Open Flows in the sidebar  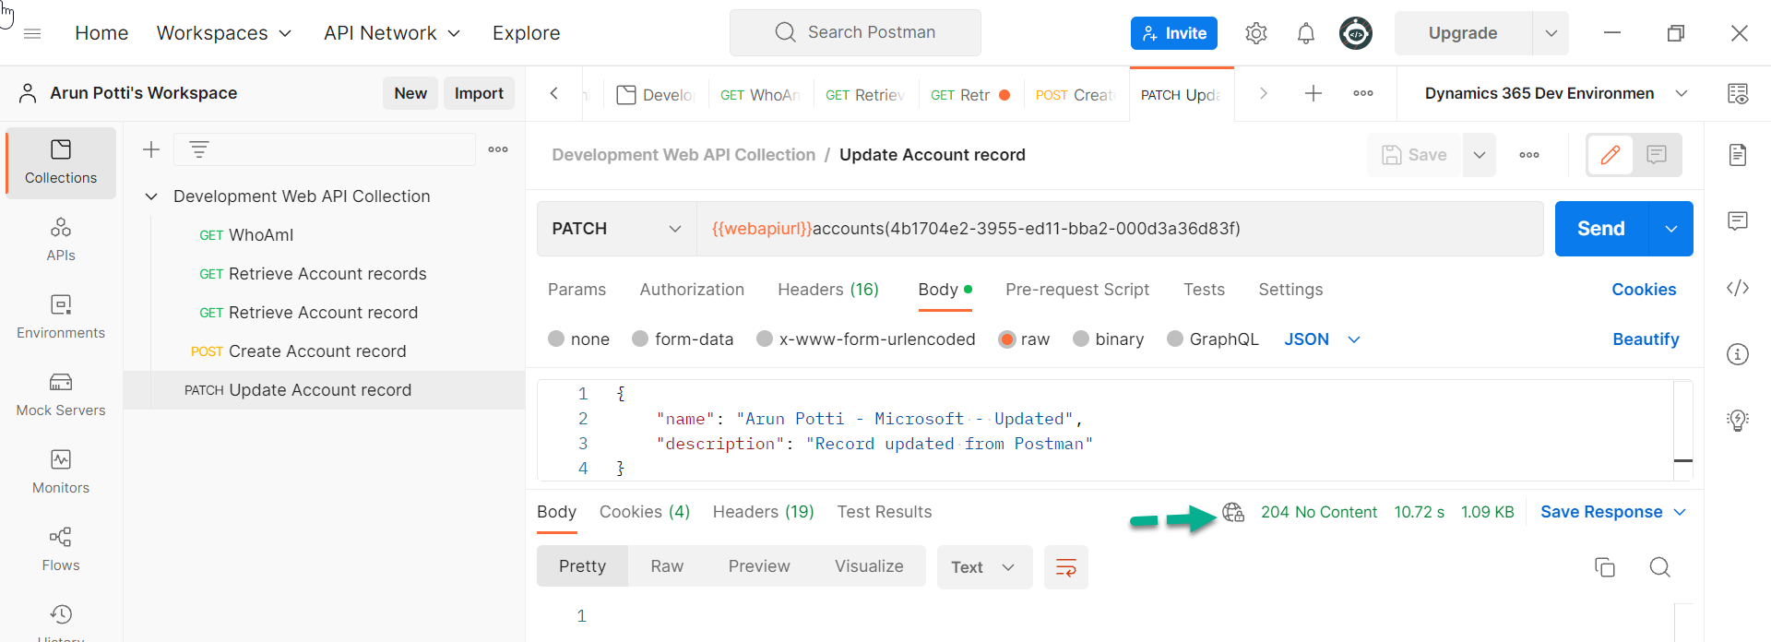[61, 550]
